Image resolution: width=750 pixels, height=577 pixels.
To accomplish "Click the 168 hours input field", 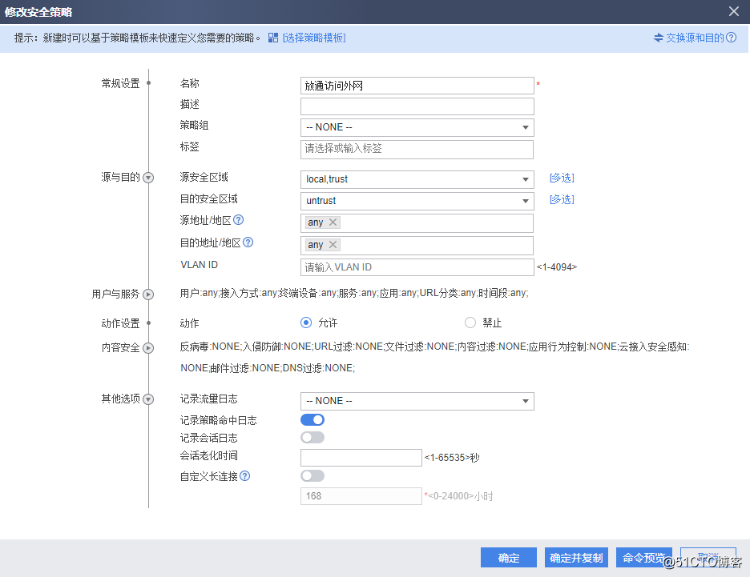I will point(361,496).
